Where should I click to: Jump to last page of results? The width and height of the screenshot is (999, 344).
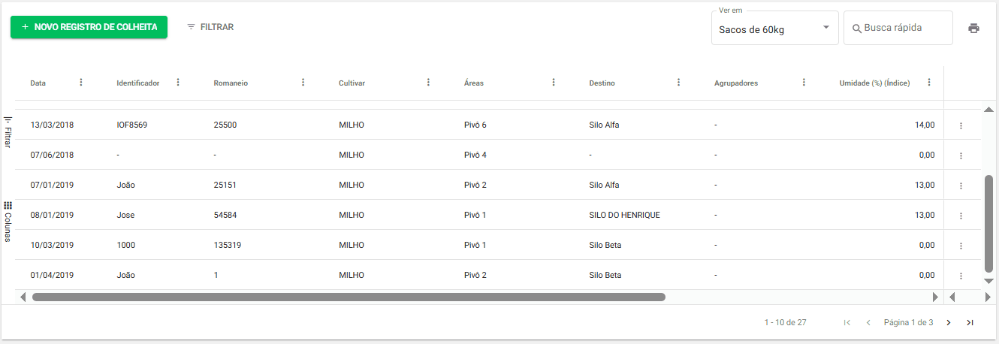coord(970,322)
